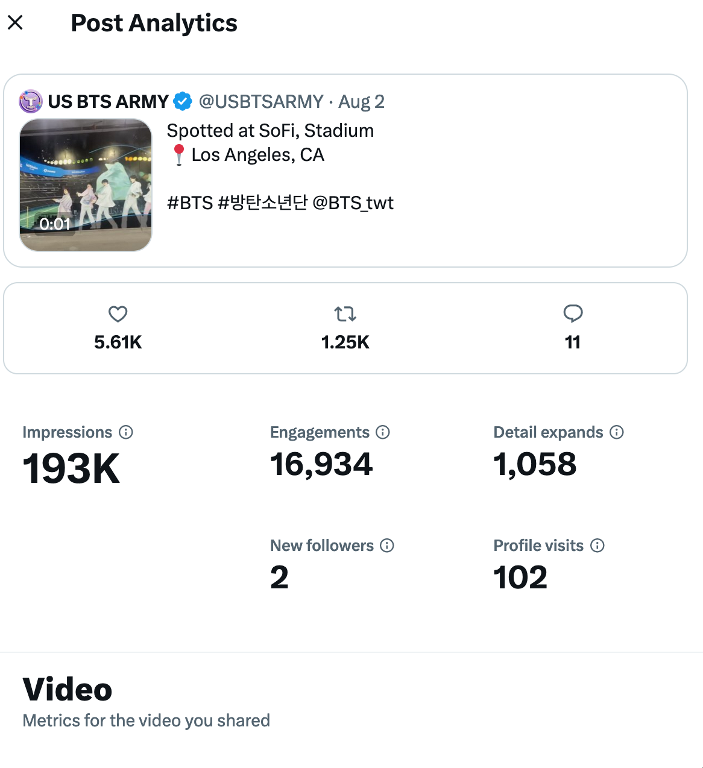This screenshot has height=768, width=703.
Task: Play the SoFi Stadium video thumbnail
Action: [x=86, y=184]
